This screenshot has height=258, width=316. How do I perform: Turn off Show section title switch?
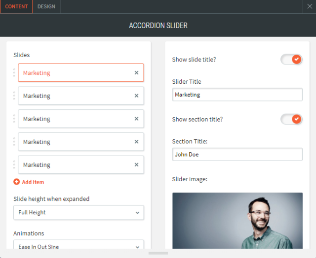tap(291, 119)
